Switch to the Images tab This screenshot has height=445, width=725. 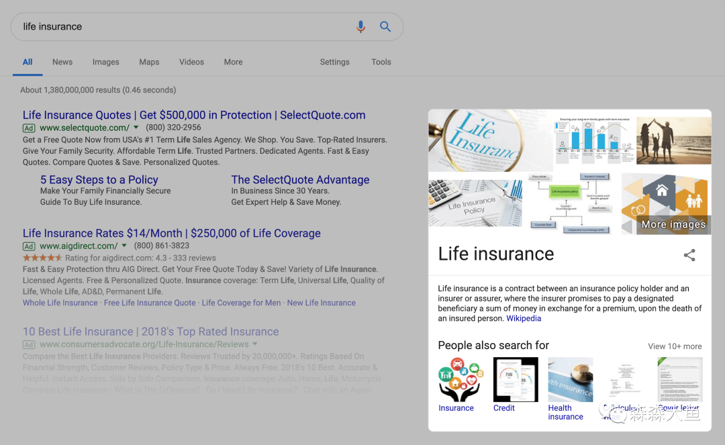tap(105, 62)
